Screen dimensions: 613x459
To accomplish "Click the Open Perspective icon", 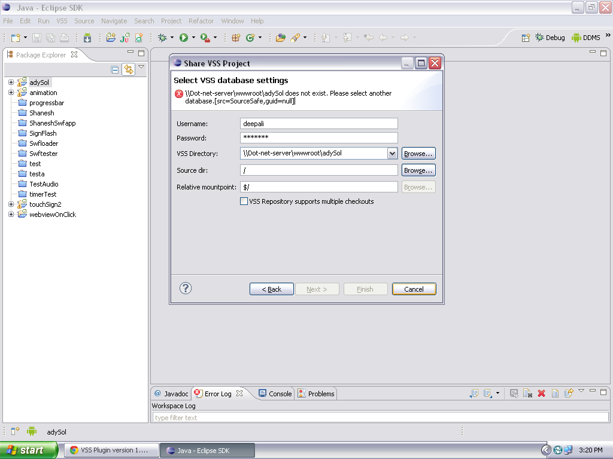I will pyautogui.click(x=526, y=38).
